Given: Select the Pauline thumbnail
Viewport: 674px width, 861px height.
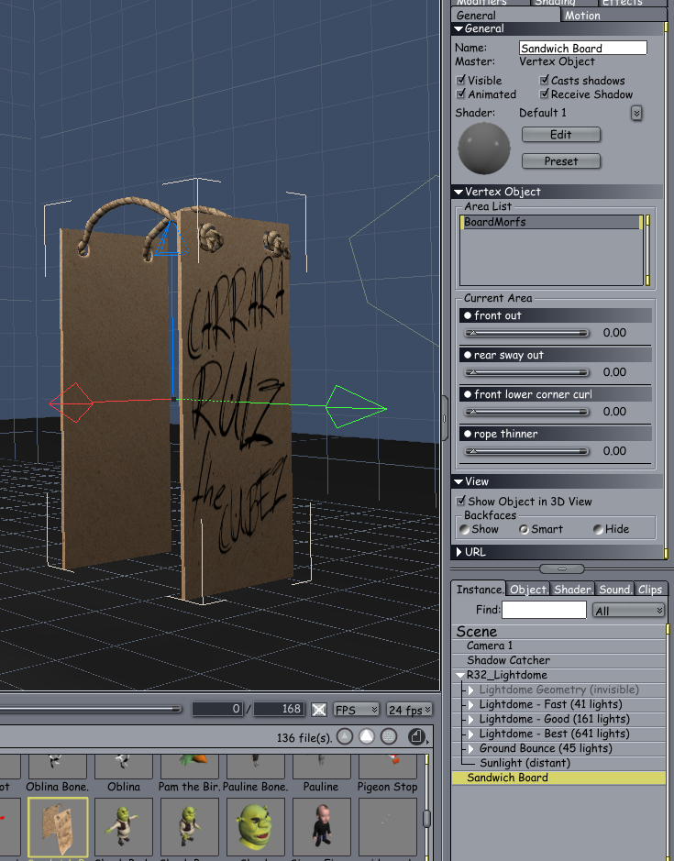Looking at the screenshot, I should point(321,766).
